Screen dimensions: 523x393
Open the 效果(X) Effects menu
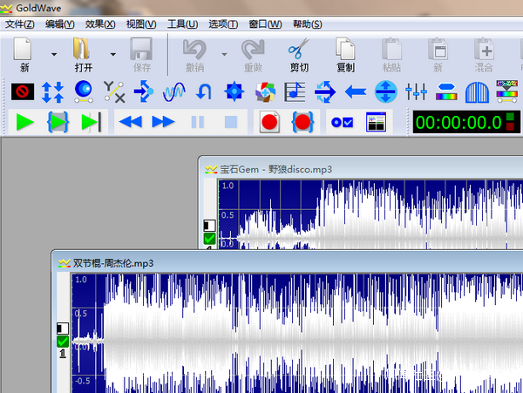99,24
